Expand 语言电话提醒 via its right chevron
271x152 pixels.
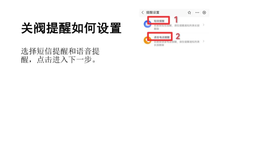[x=204, y=41]
